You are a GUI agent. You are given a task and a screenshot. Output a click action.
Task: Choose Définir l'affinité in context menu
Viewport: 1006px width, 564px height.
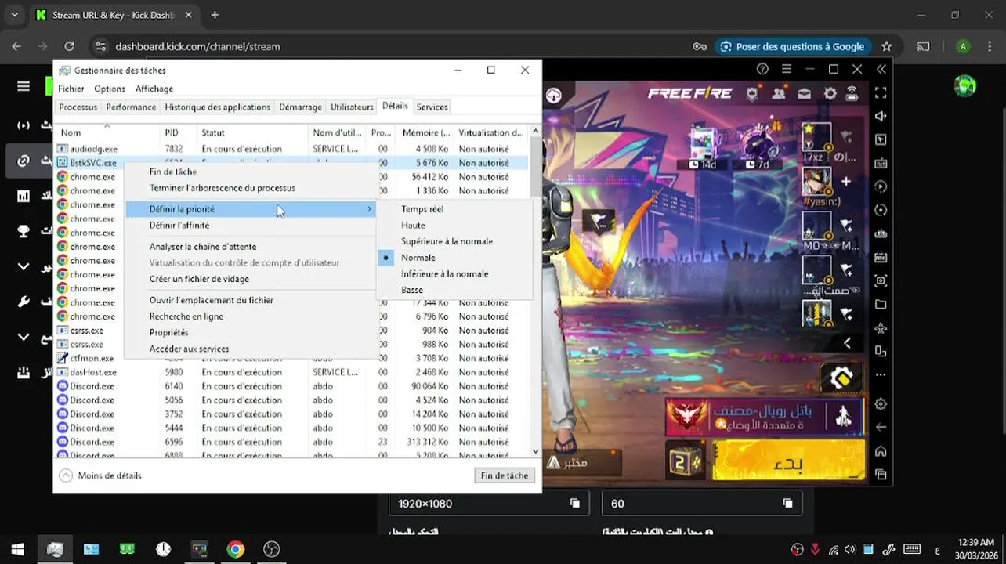tap(179, 226)
